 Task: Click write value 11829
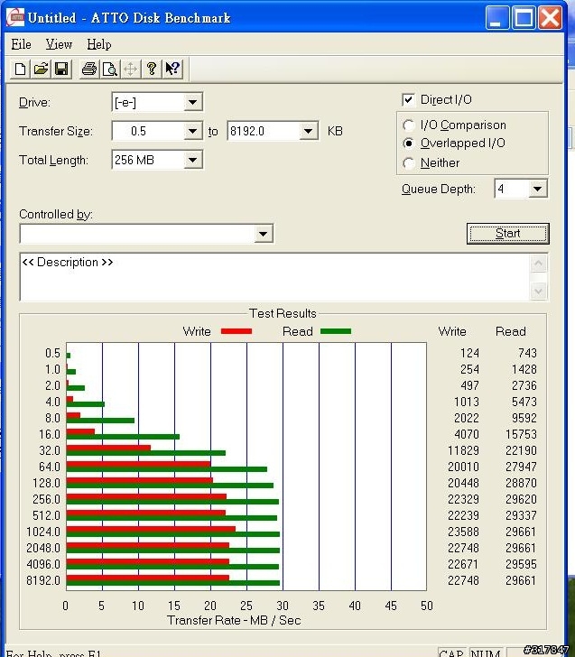[463, 450]
